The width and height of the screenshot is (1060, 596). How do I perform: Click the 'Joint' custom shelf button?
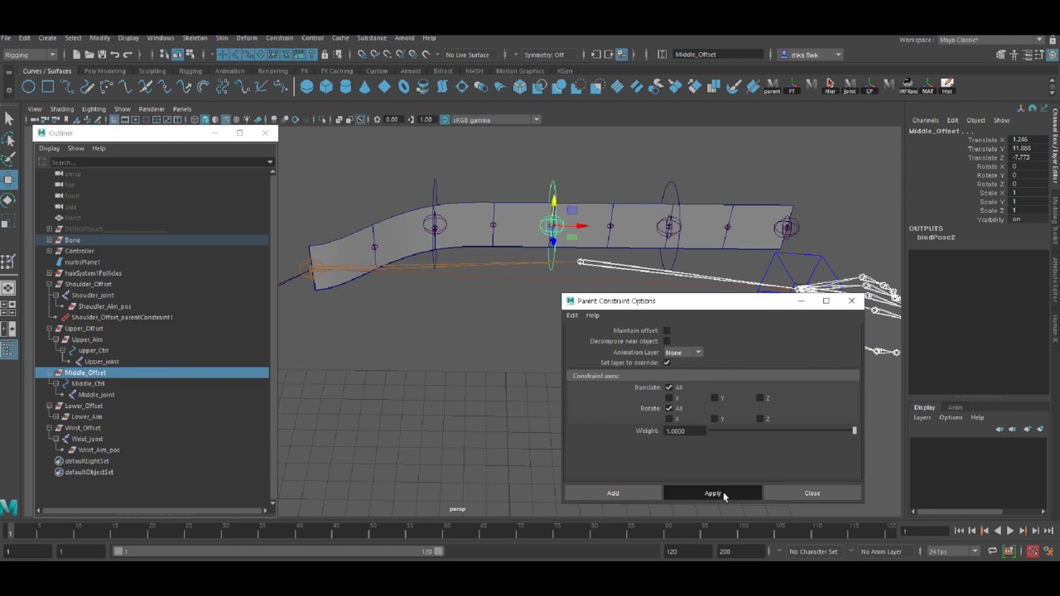tap(850, 87)
